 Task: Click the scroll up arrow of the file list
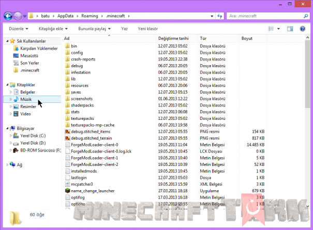[307, 38]
